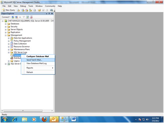Click the volume icon in system tray
The width and height of the screenshot is (164, 123).
pyautogui.click(x=147, y=120)
